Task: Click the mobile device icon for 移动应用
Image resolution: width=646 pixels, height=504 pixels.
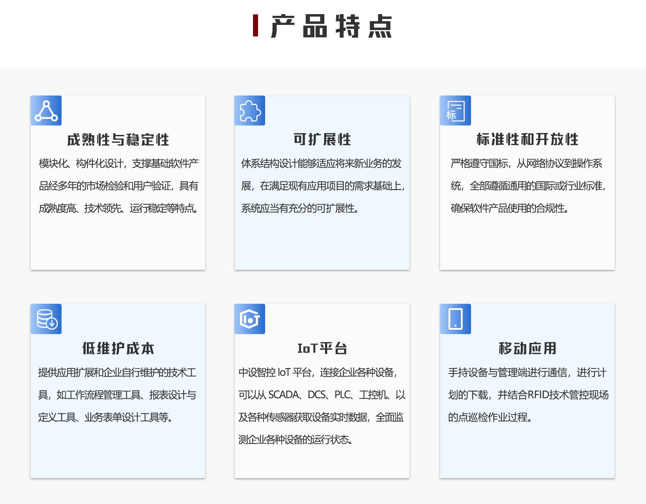Action: tap(456, 319)
